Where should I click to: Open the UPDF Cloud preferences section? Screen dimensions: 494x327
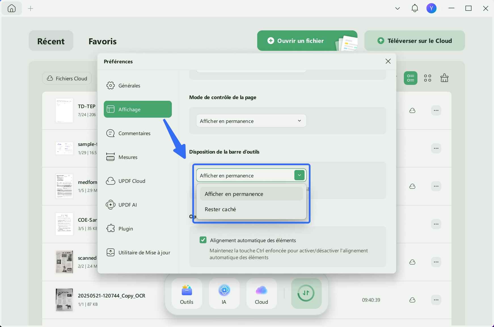click(138, 181)
